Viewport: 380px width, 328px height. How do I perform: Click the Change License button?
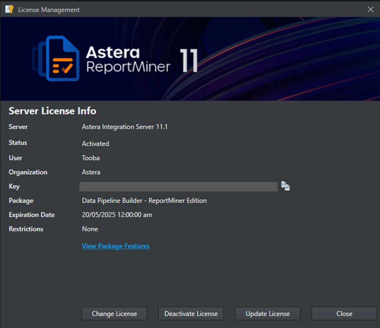click(x=114, y=314)
